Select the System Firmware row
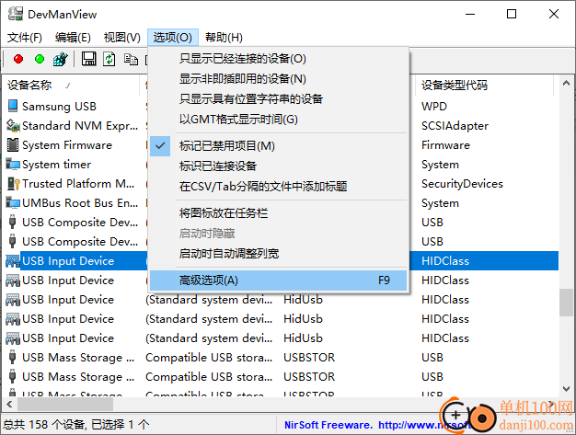Viewport: 576px width, 435px height. (67, 145)
